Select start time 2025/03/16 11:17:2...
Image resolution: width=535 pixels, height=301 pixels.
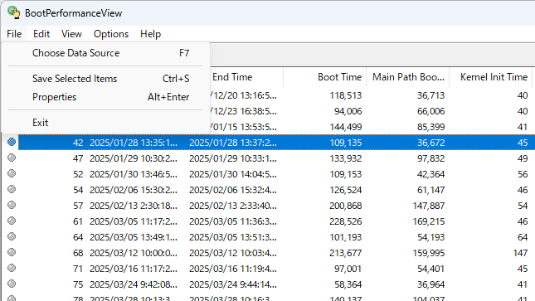coord(134,269)
